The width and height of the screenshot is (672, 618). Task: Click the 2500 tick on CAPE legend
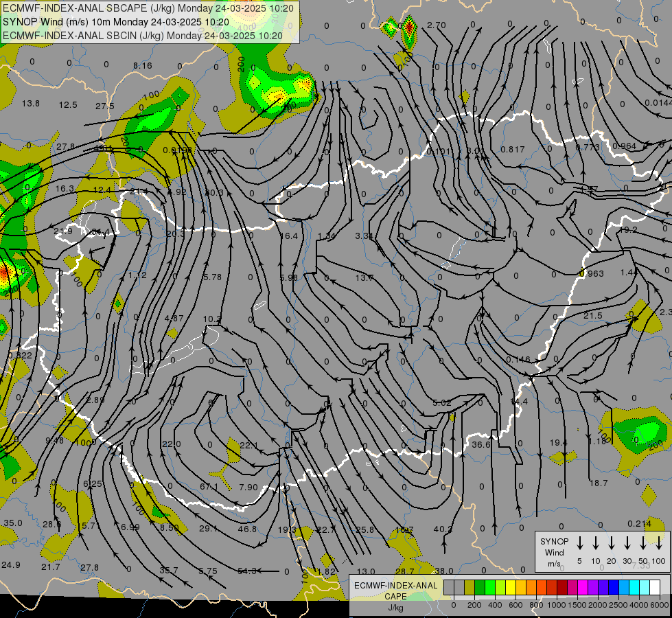[x=618, y=605]
